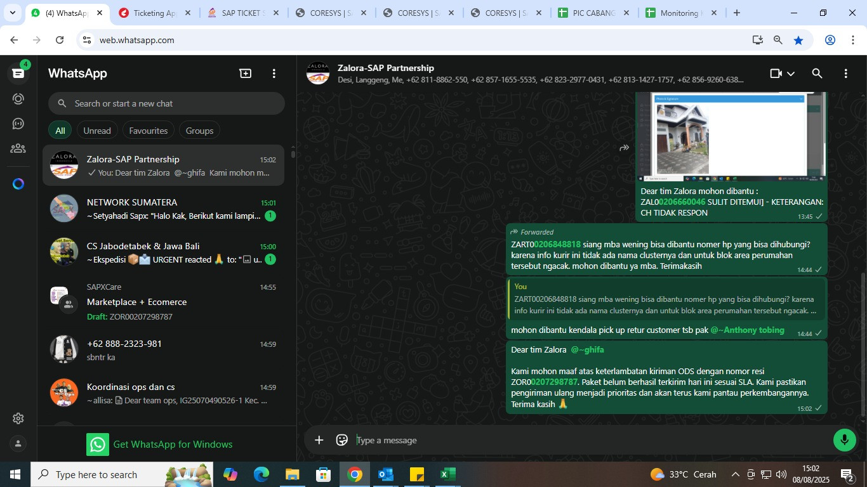Focus the Search or start a new chat field

[166, 103]
